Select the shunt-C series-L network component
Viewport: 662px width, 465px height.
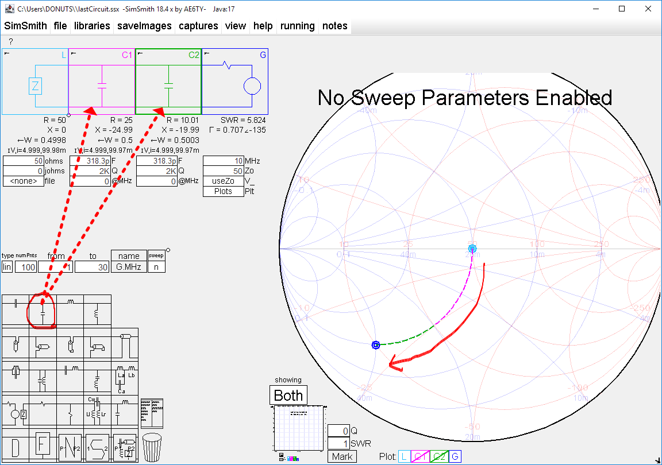[125, 410]
